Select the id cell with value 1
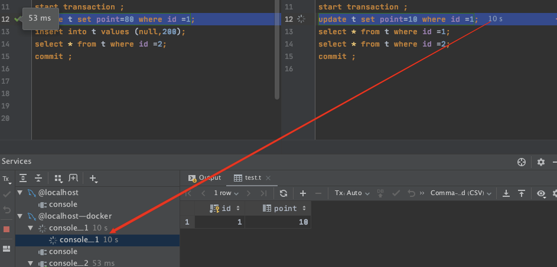The width and height of the screenshot is (557, 267). (220, 222)
